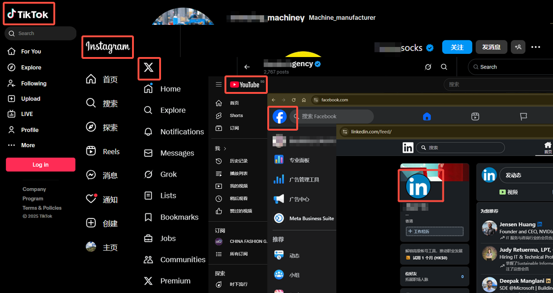Focus the 搜索 Facebook search field
The image size is (553, 293).
click(x=332, y=116)
